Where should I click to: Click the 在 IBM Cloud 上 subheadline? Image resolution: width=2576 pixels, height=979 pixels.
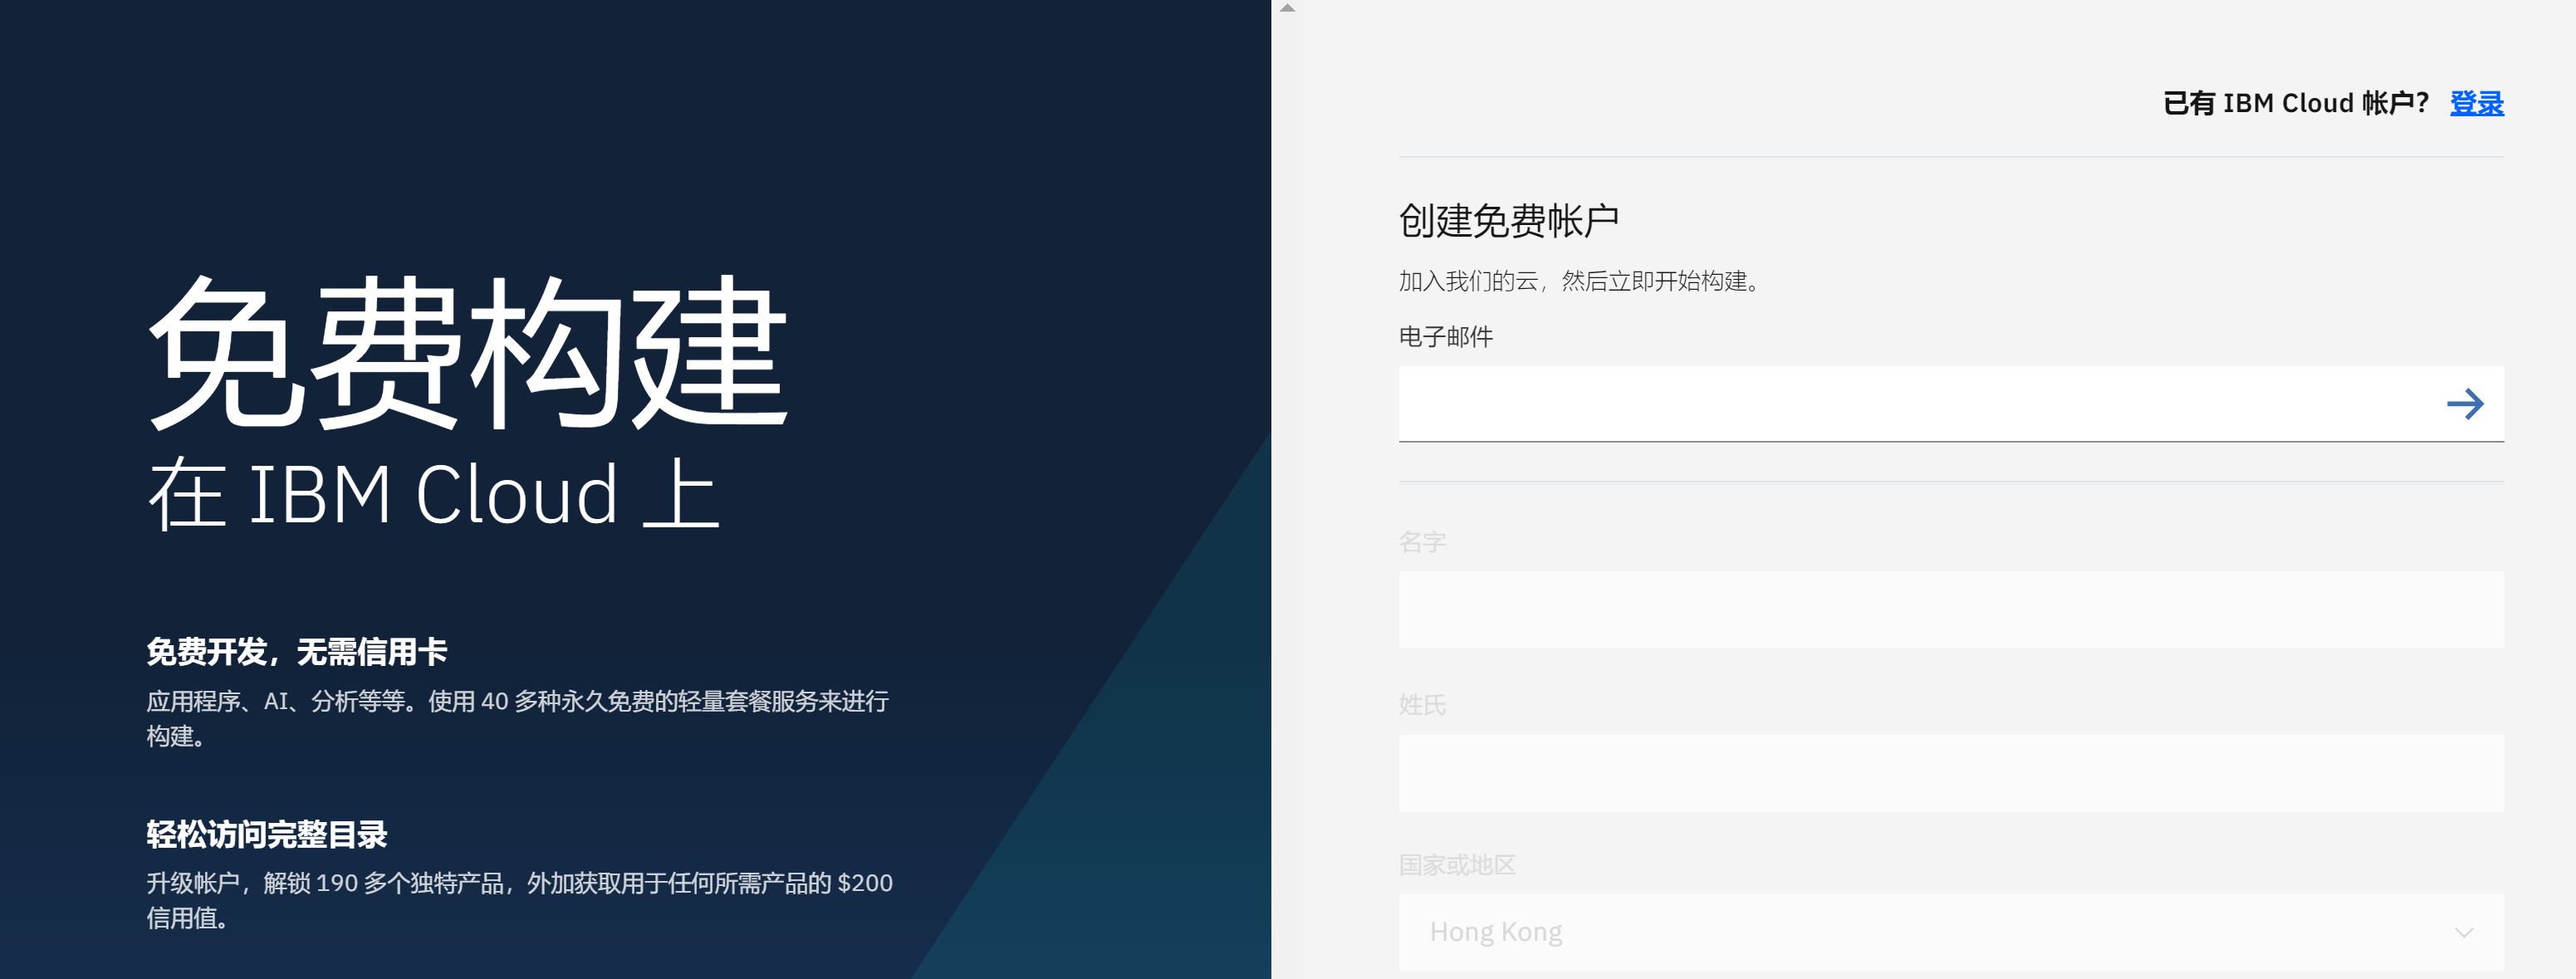click(434, 494)
